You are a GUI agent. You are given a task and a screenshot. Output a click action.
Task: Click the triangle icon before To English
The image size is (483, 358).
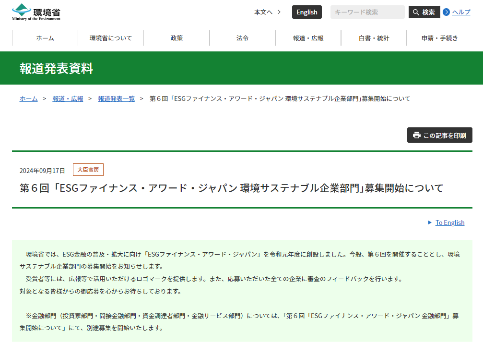pos(430,222)
